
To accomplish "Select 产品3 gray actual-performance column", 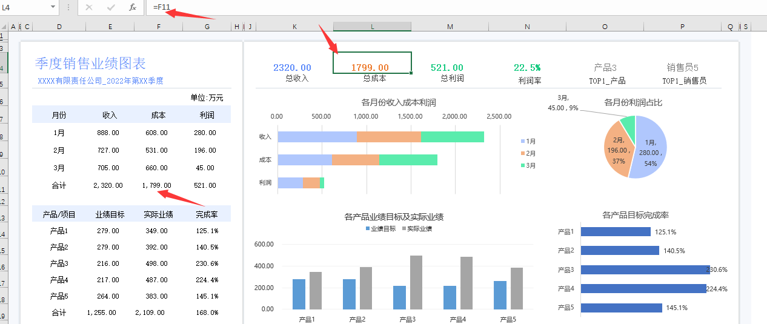I will pyautogui.click(x=416, y=282).
